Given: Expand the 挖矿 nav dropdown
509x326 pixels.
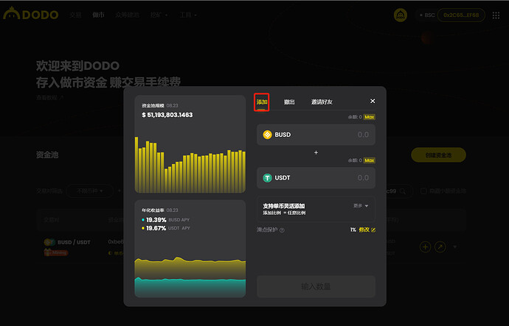Looking at the screenshot, I should [159, 15].
